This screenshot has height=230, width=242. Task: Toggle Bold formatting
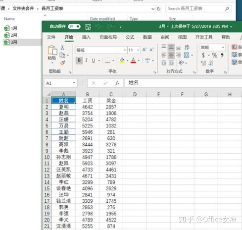79,60
